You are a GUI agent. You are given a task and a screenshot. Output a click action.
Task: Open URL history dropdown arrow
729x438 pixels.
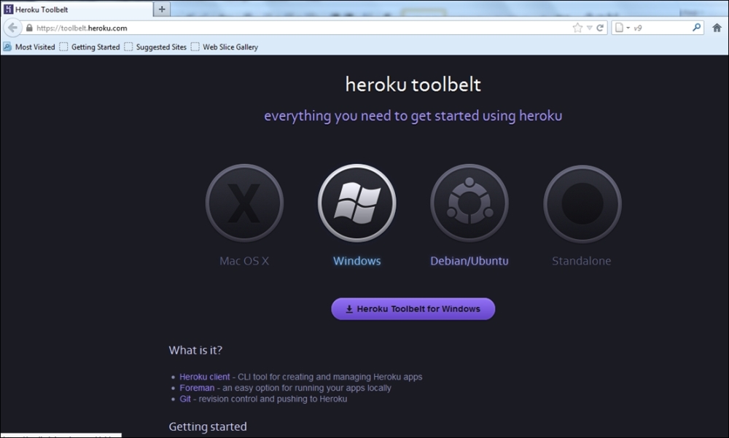[x=590, y=28]
